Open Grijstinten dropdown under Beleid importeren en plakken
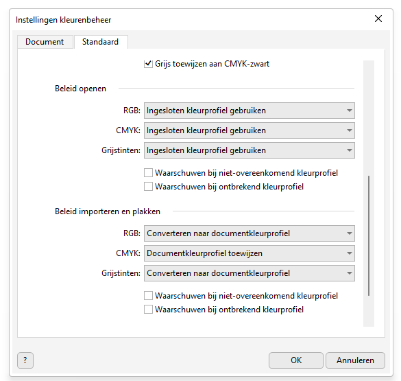 click(249, 273)
